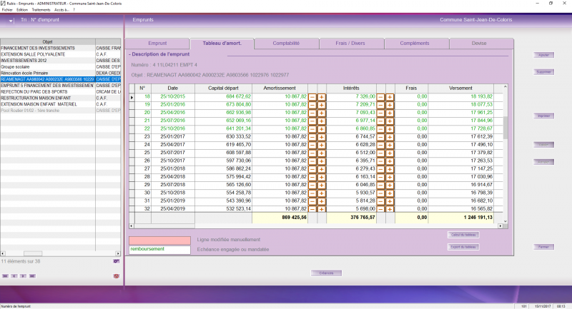
Task: Open the search icon beside elements count
Action: (x=117, y=261)
